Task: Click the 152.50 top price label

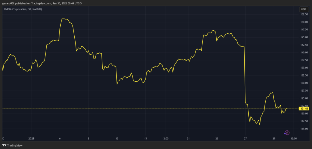Action: (304, 14)
